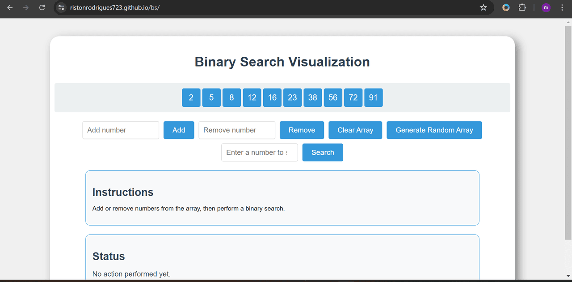Open the Extensions puzzle icon
572x282 pixels.
click(x=522, y=8)
